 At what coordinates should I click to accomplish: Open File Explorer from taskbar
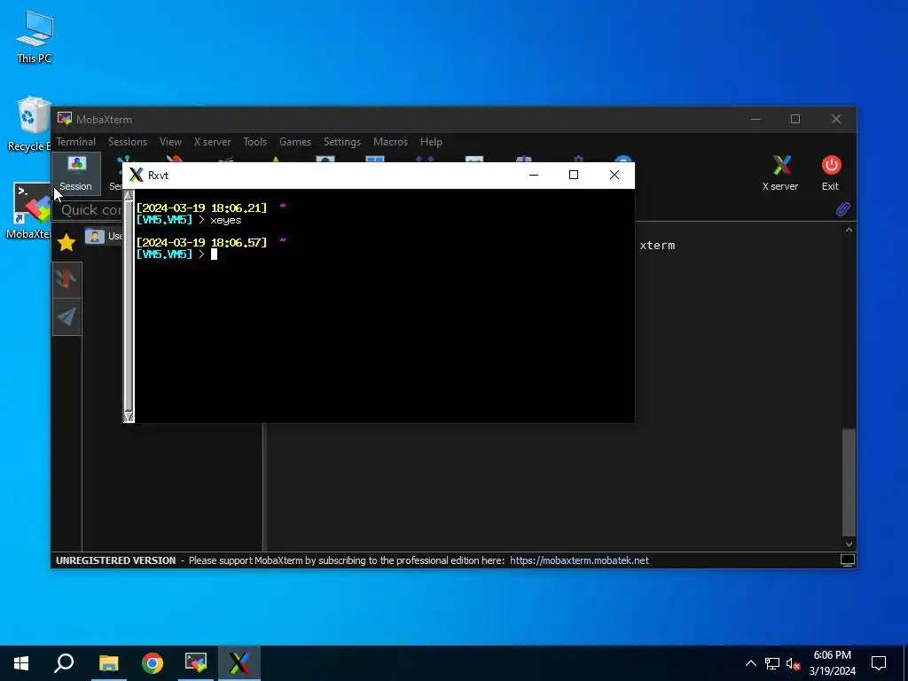pos(108,663)
